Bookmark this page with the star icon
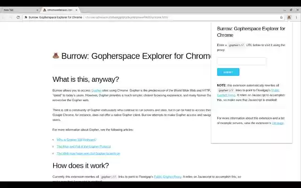301x188 pixels. pos(281,17)
